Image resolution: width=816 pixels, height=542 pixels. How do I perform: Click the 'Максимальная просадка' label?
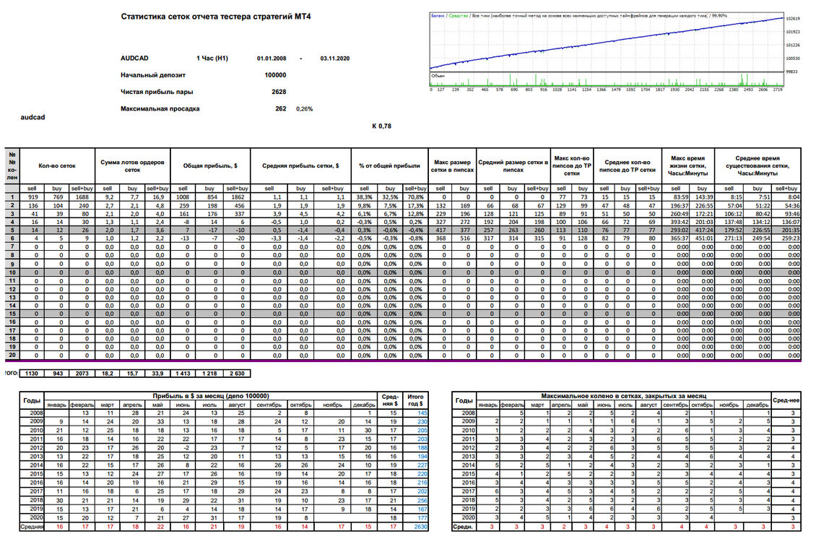[x=160, y=109]
